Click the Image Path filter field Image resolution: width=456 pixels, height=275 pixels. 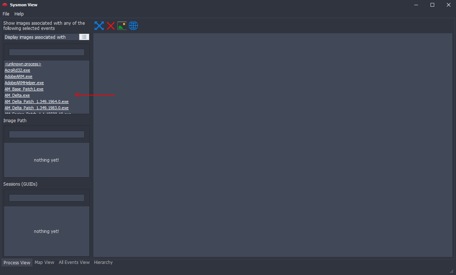[x=47, y=134]
